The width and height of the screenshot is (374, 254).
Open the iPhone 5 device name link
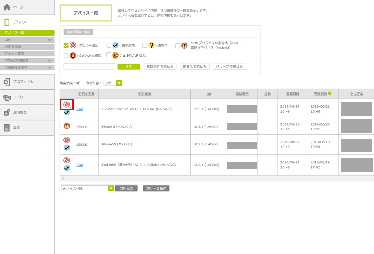coord(82,126)
